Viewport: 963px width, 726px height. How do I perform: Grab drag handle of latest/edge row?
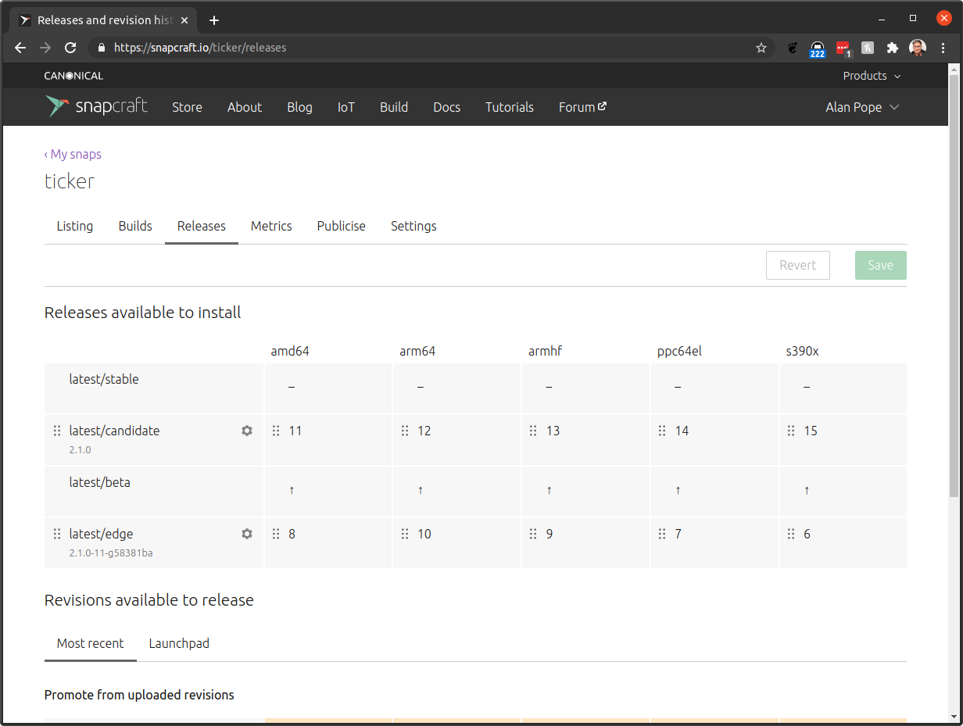[x=57, y=534]
